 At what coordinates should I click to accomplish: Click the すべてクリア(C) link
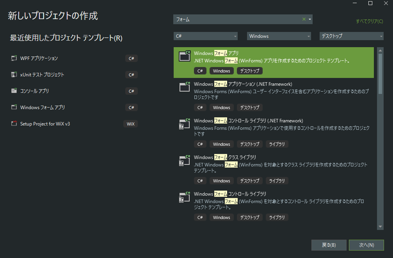(370, 21)
